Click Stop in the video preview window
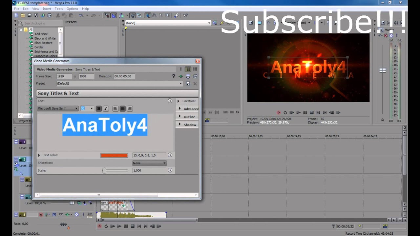The height and width of the screenshot is (236, 420). (x=312, y=112)
